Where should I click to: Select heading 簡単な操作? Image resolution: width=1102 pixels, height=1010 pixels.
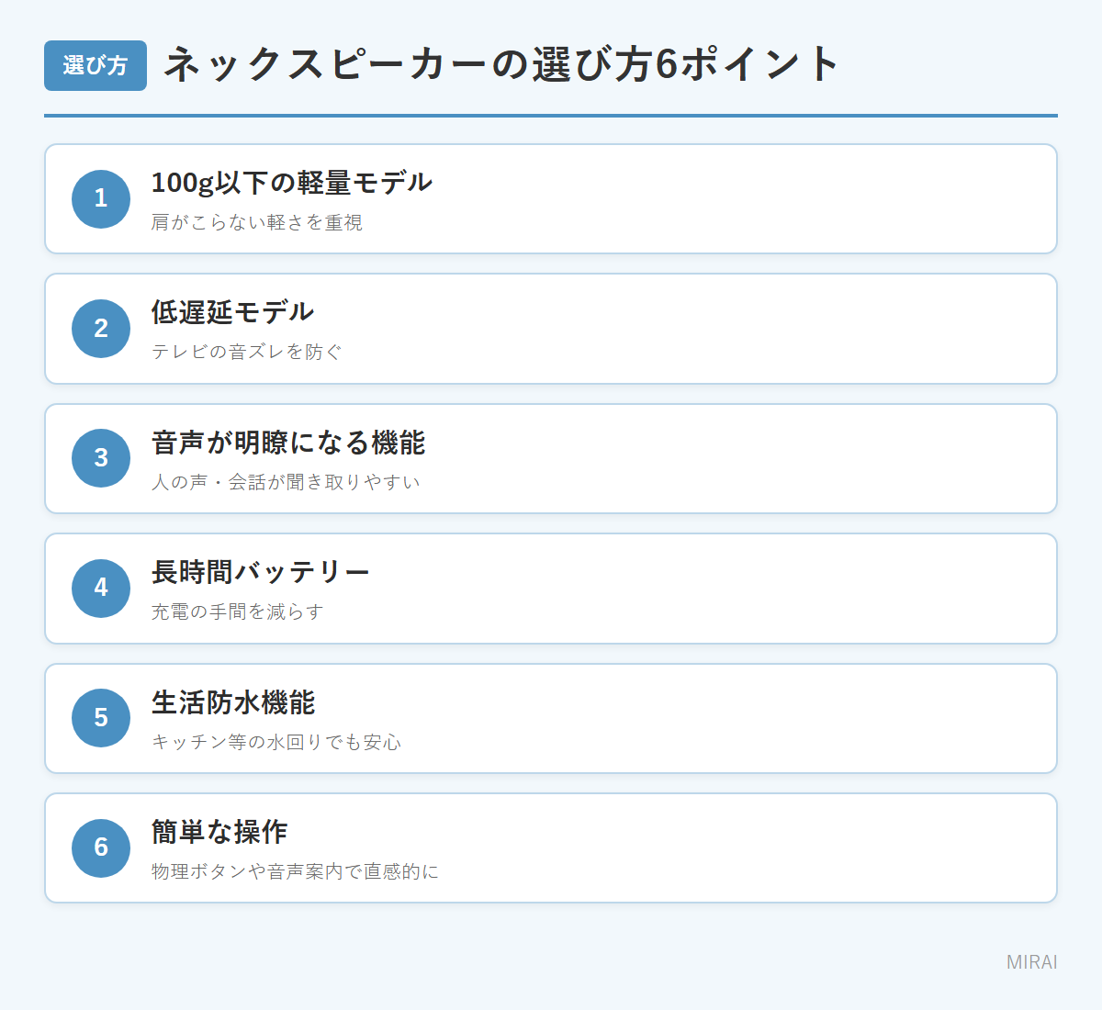[x=219, y=832]
